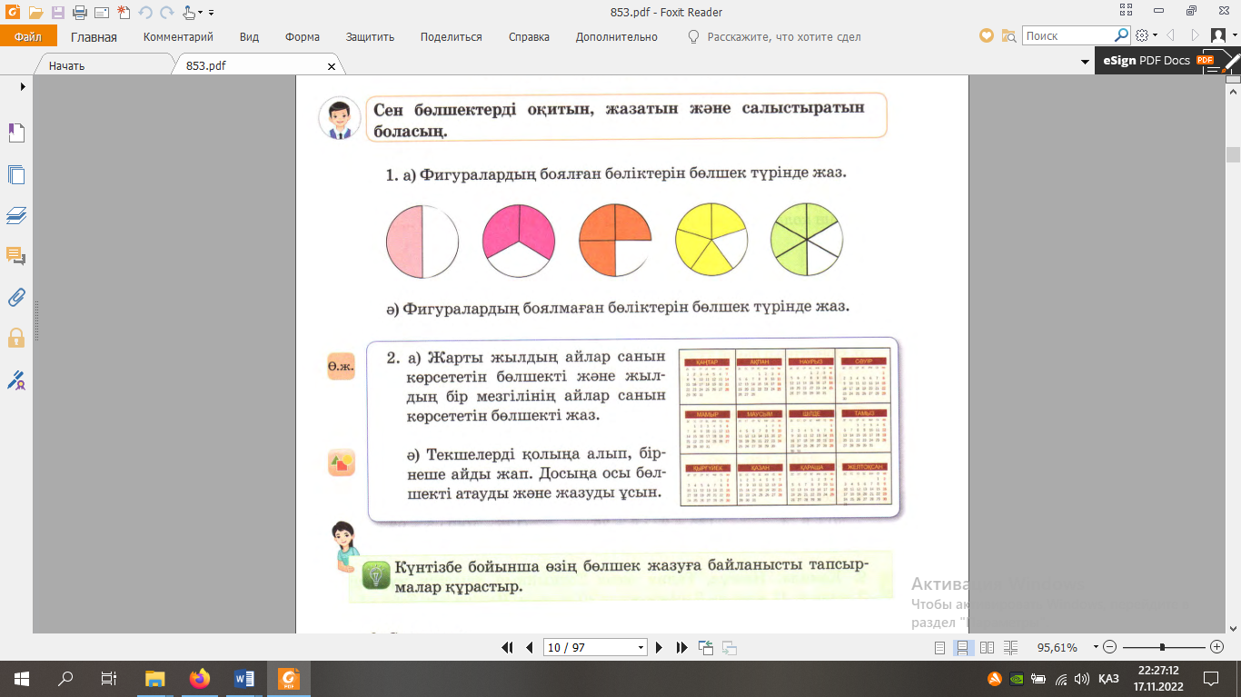Click the create new PDF starburst icon
Screen dimensions: 1241x697
[123, 13]
